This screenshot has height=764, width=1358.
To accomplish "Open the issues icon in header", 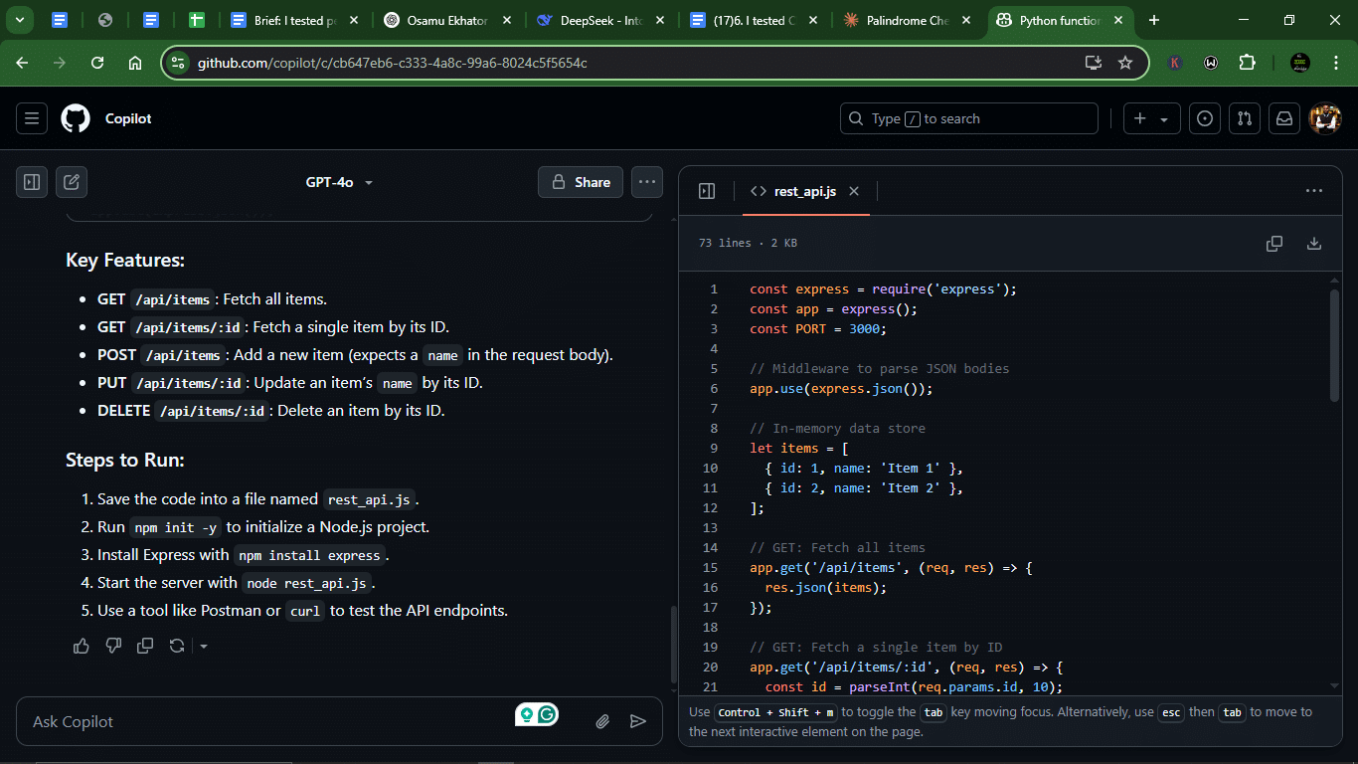I will tap(1205, 118).
